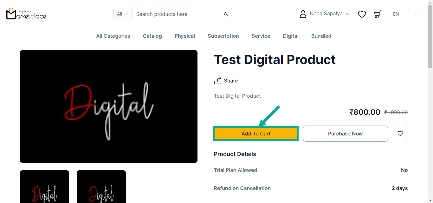This screenshot has width=433, height=203.
Task: Select the first Digital thumbnail image
Action: [x=44, y=187]
